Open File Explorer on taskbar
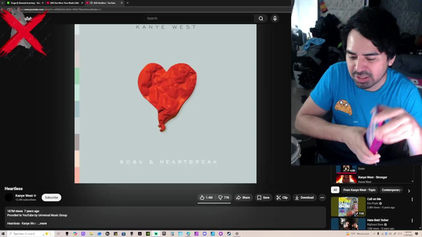This screenshot has height=237, width=422. [x=91, y=234]
